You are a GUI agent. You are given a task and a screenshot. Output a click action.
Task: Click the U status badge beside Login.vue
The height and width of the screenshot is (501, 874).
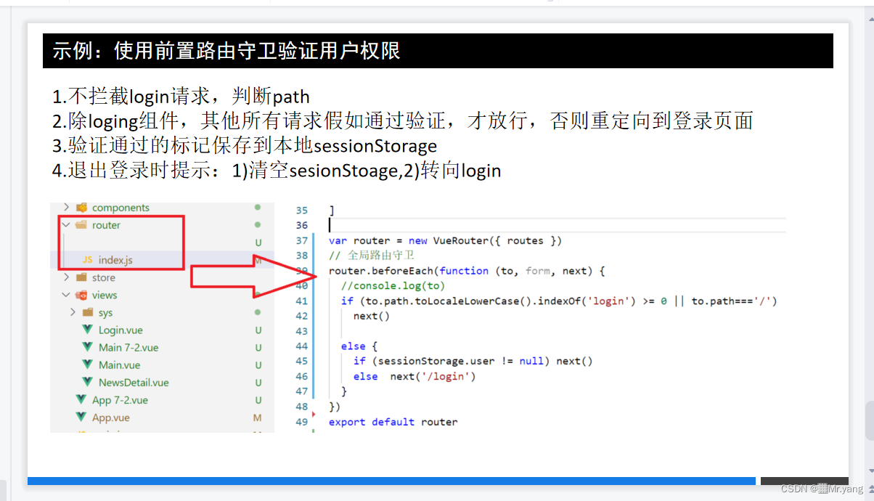[258, 330]
